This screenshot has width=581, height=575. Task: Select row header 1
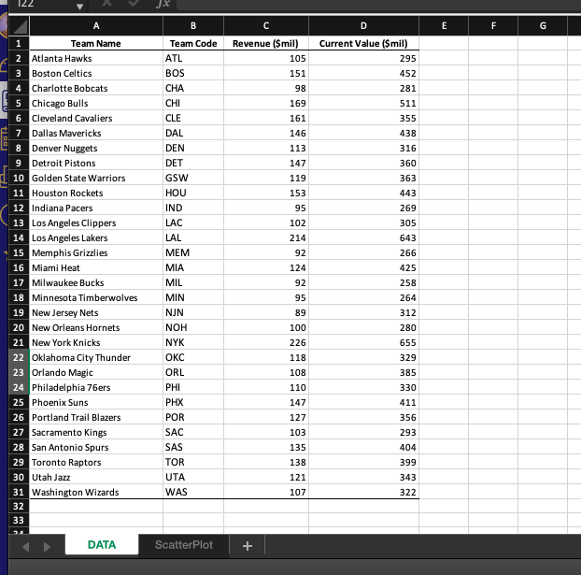pyautogui.click(x=19, y=43)
